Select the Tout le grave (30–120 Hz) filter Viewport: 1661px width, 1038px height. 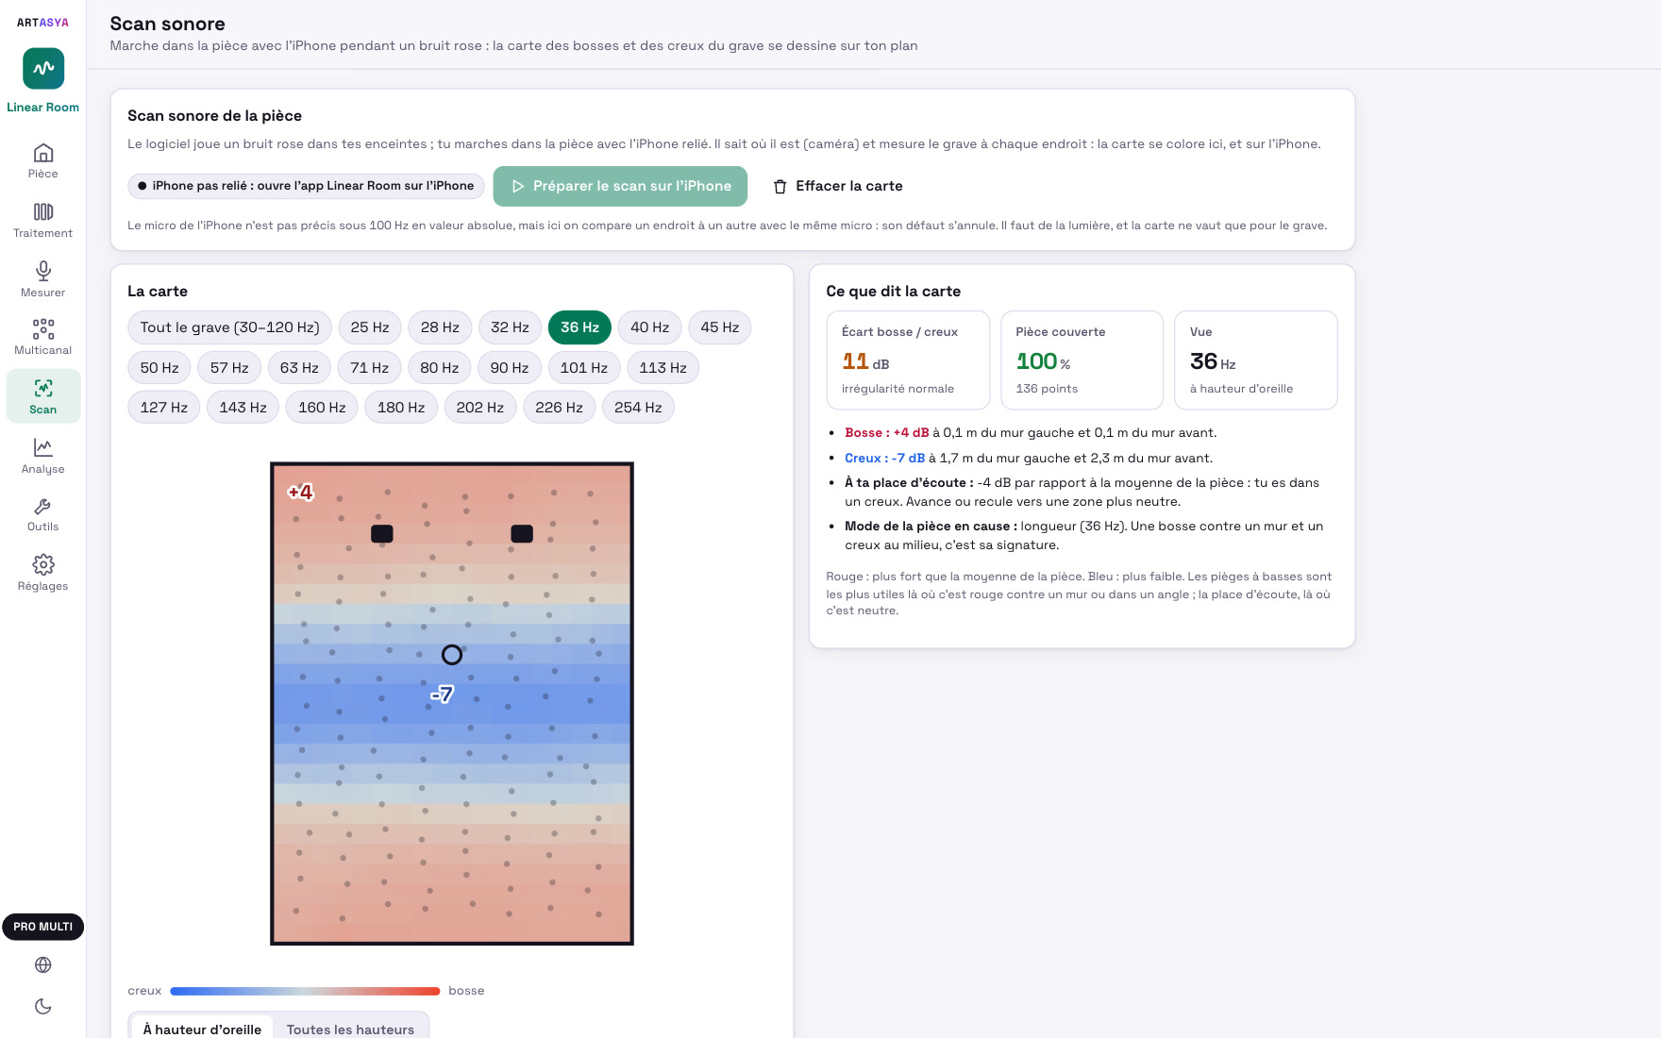[230, 327]
